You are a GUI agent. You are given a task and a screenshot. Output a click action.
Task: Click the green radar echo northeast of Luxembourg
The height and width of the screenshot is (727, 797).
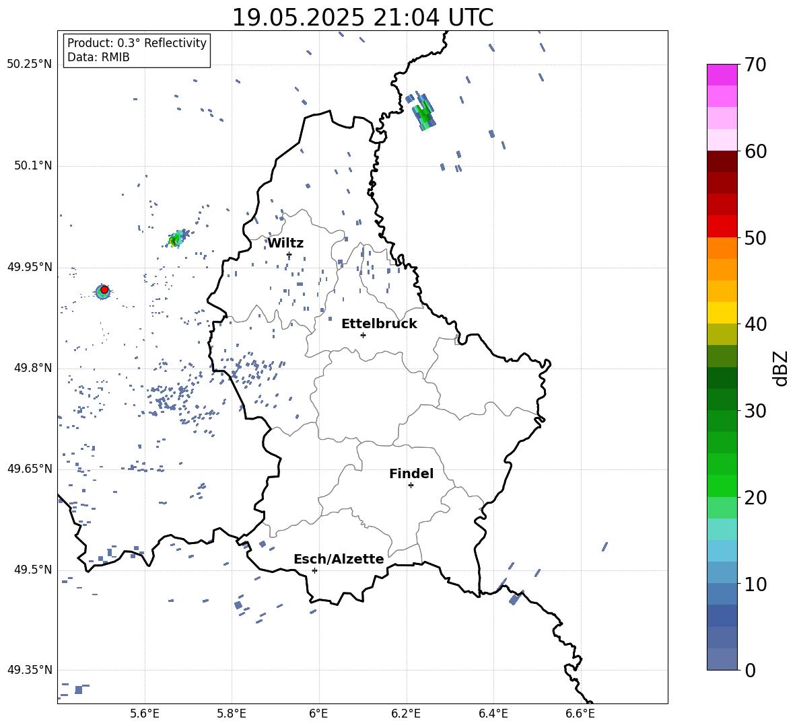coord(423,113)
